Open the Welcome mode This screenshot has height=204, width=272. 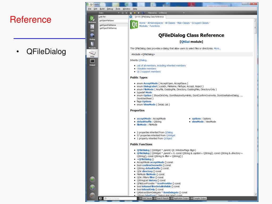92,19
